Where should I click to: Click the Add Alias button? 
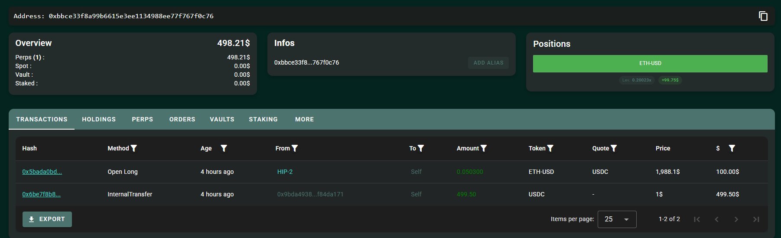point(488,63)
